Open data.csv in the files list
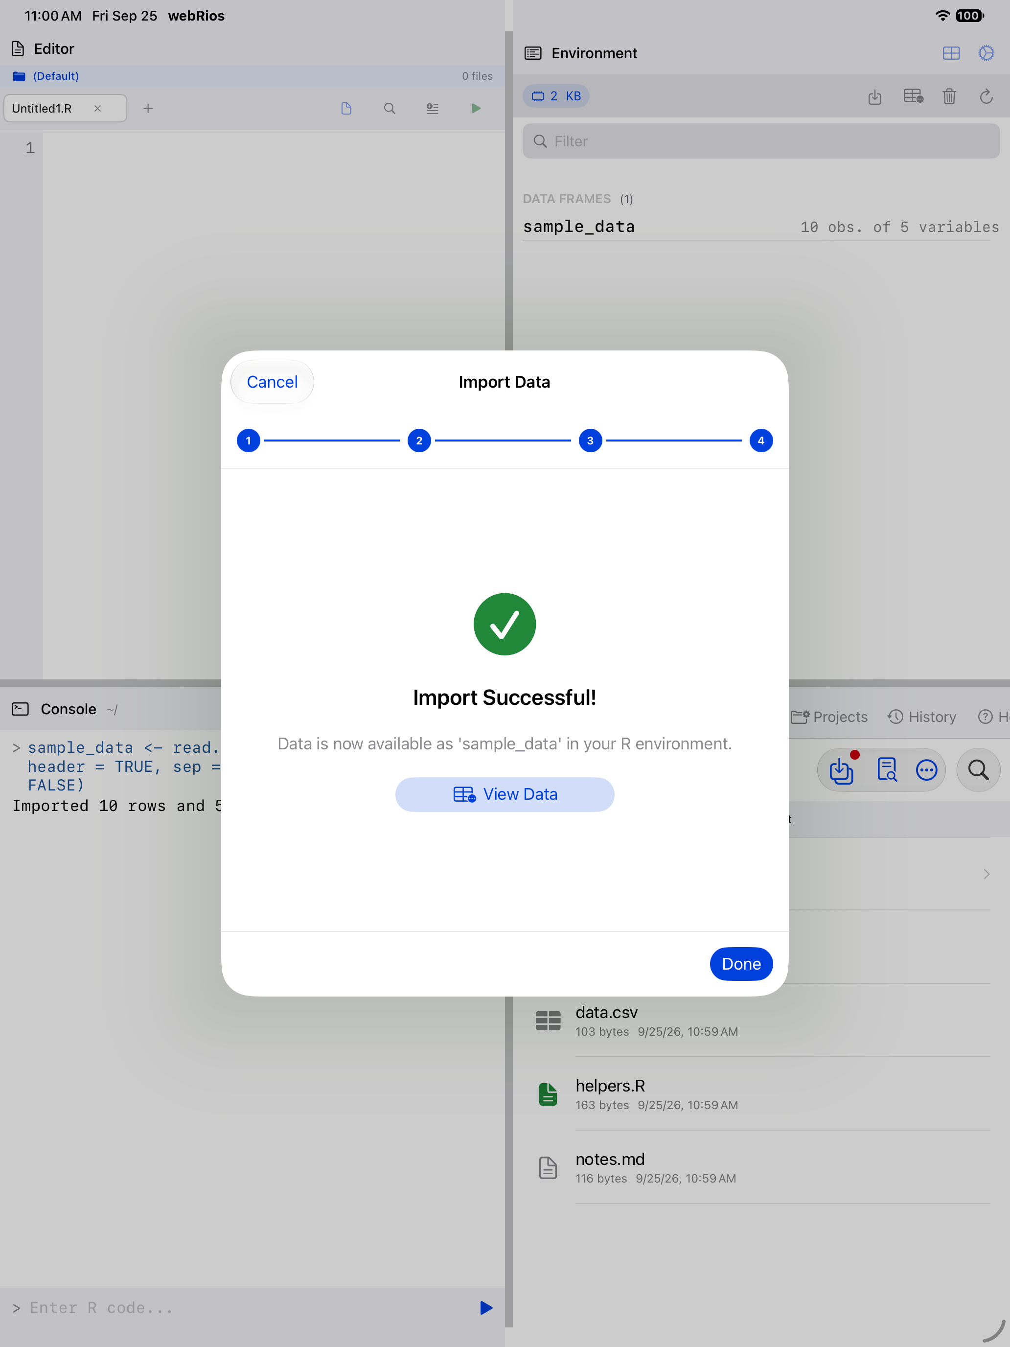Screen dimensions: 1010x1347 (x=761, y=1020)
